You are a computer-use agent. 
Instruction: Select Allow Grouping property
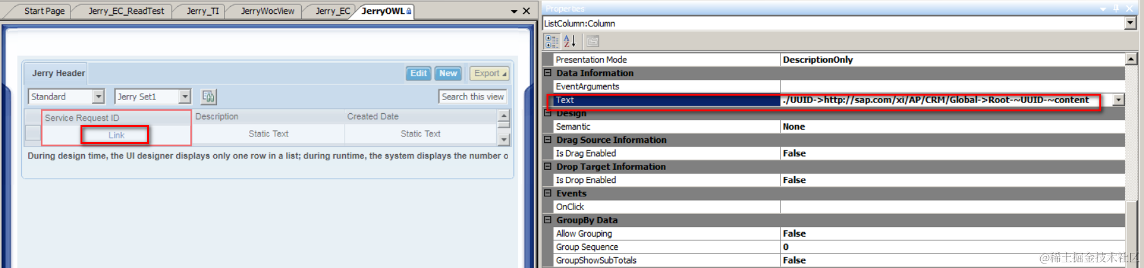coord(839,233)
